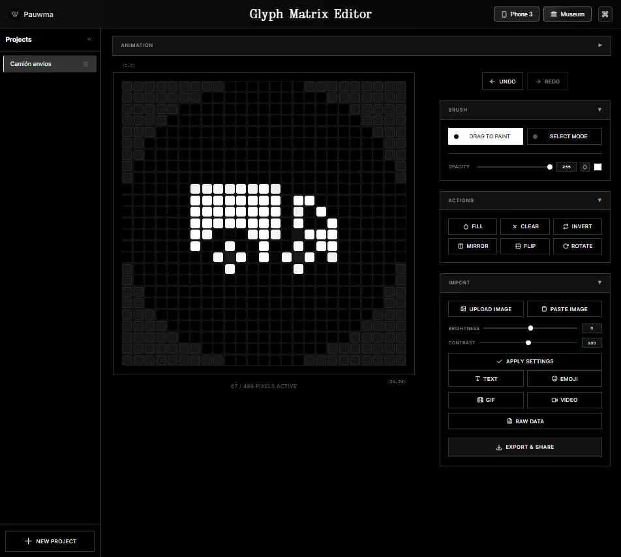Invert the matrix pixels
Viewport: 621px width, 557px height.
pos(577,226)
